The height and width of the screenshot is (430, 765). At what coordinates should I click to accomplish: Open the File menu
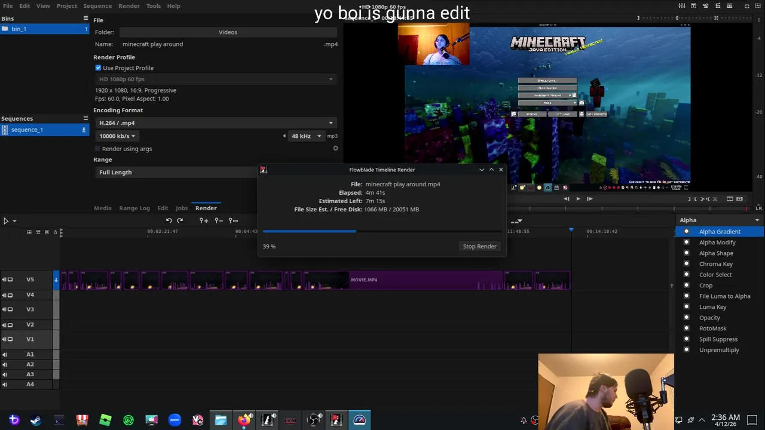8,5
